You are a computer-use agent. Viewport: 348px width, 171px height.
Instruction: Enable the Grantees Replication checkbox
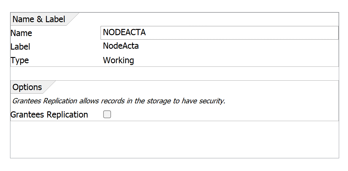(107, 115)
